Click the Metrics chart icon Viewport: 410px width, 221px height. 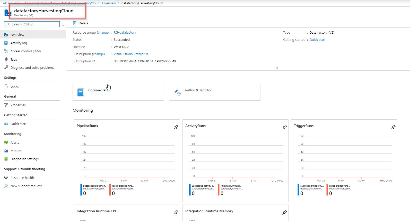[6, 151]
